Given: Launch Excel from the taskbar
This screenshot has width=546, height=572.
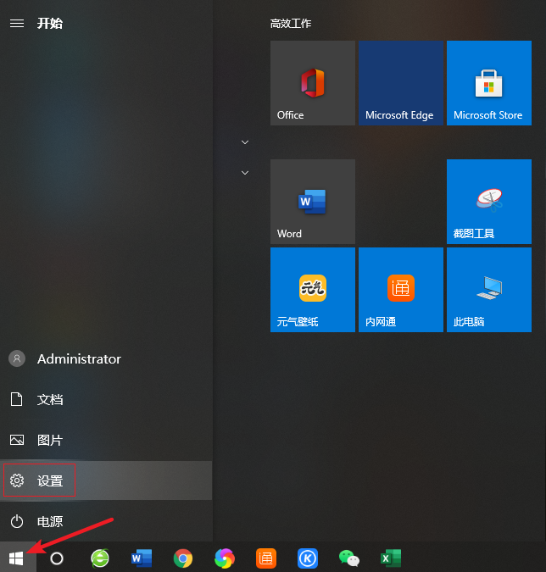Looking at the screenshot, I should click(x=390, y=558).
